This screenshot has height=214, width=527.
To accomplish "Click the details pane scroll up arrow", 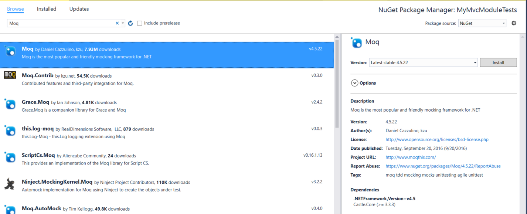I will (523, 37).
